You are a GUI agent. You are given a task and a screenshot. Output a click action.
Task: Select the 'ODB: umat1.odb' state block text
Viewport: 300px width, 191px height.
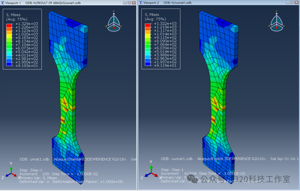click(34, 159)
